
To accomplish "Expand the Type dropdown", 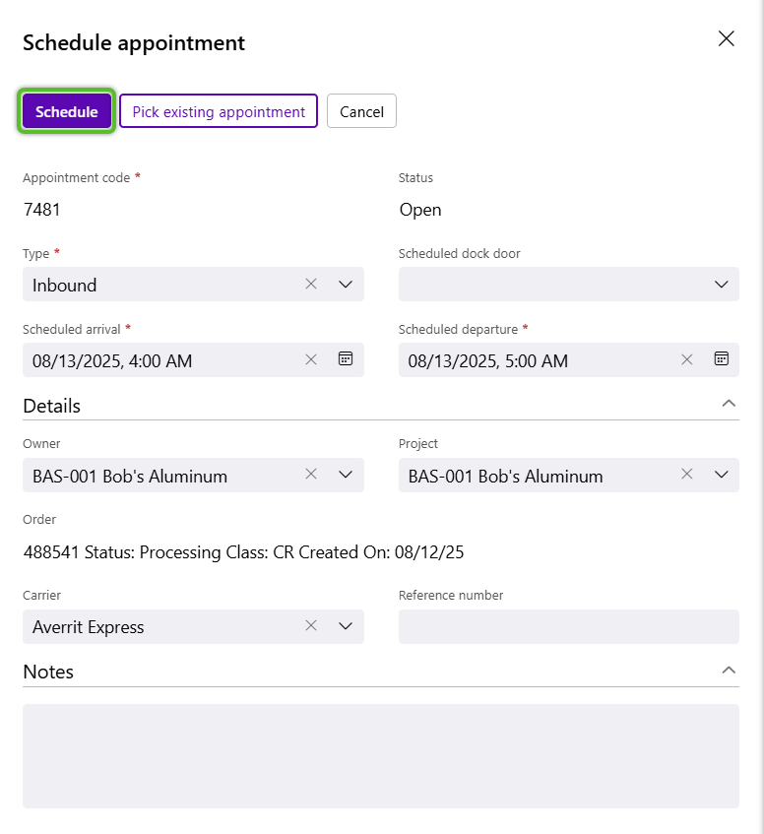I will 346,285.
